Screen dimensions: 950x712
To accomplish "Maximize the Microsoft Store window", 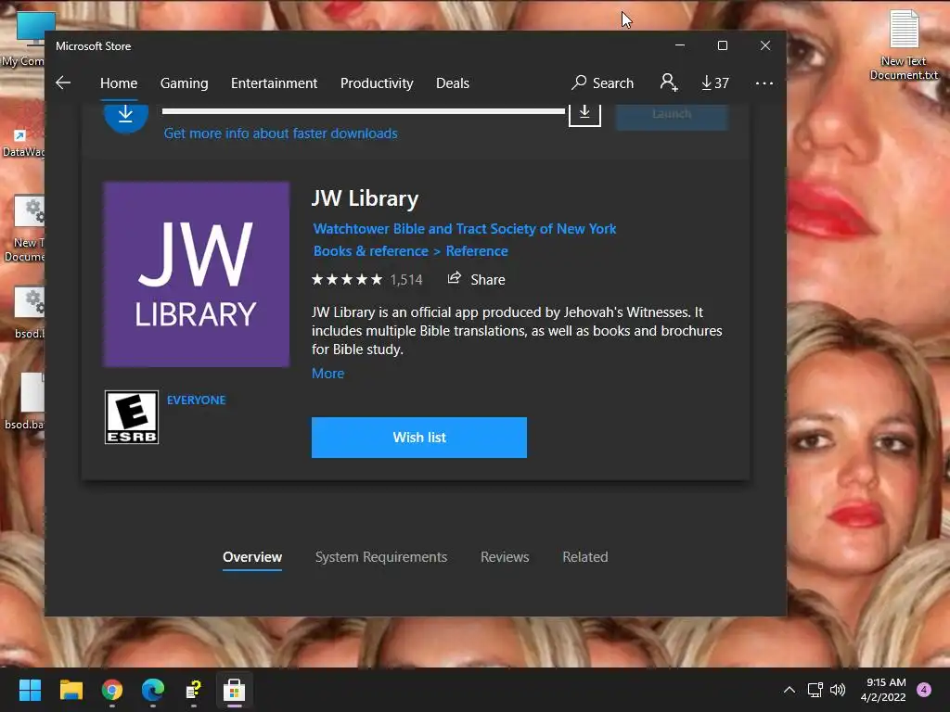I will point(722,45).
